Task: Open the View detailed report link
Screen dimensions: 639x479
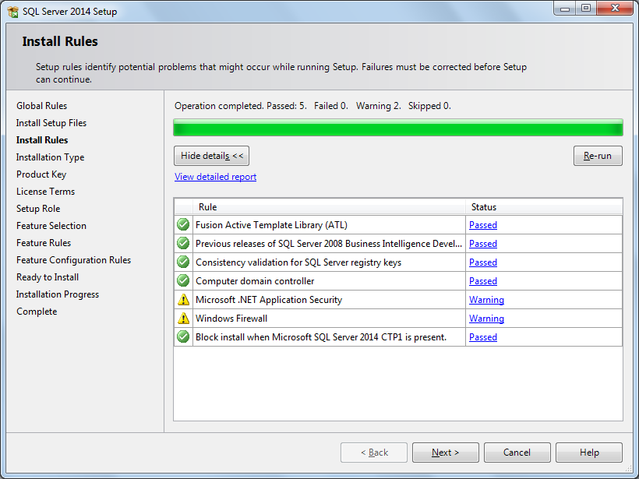Action: [215, 177]
